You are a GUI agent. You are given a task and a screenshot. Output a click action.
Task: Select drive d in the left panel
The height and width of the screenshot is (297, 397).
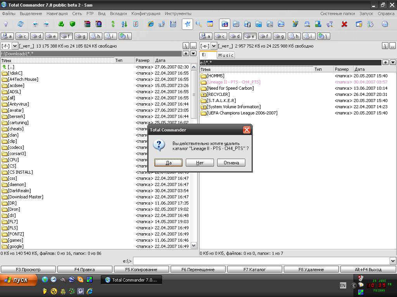[37, 36]
